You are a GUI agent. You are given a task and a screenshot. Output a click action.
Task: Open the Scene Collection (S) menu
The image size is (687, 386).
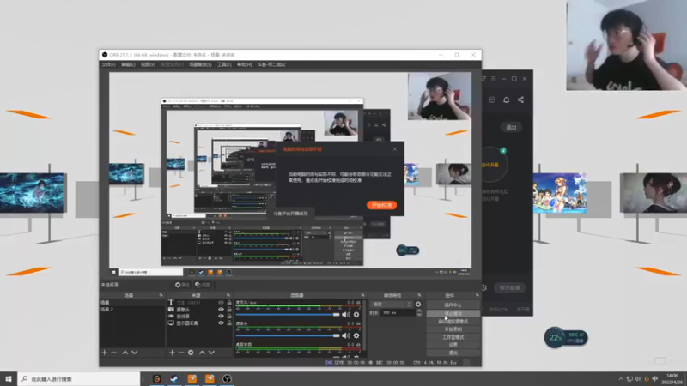click(x=200, y=65)
